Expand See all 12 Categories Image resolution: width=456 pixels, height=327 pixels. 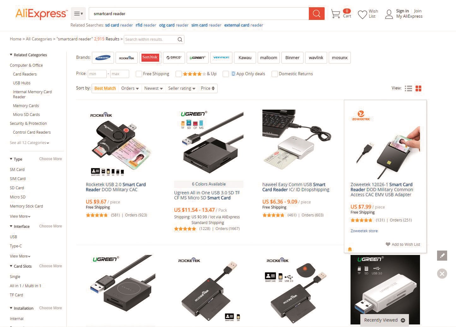[29, 143]
